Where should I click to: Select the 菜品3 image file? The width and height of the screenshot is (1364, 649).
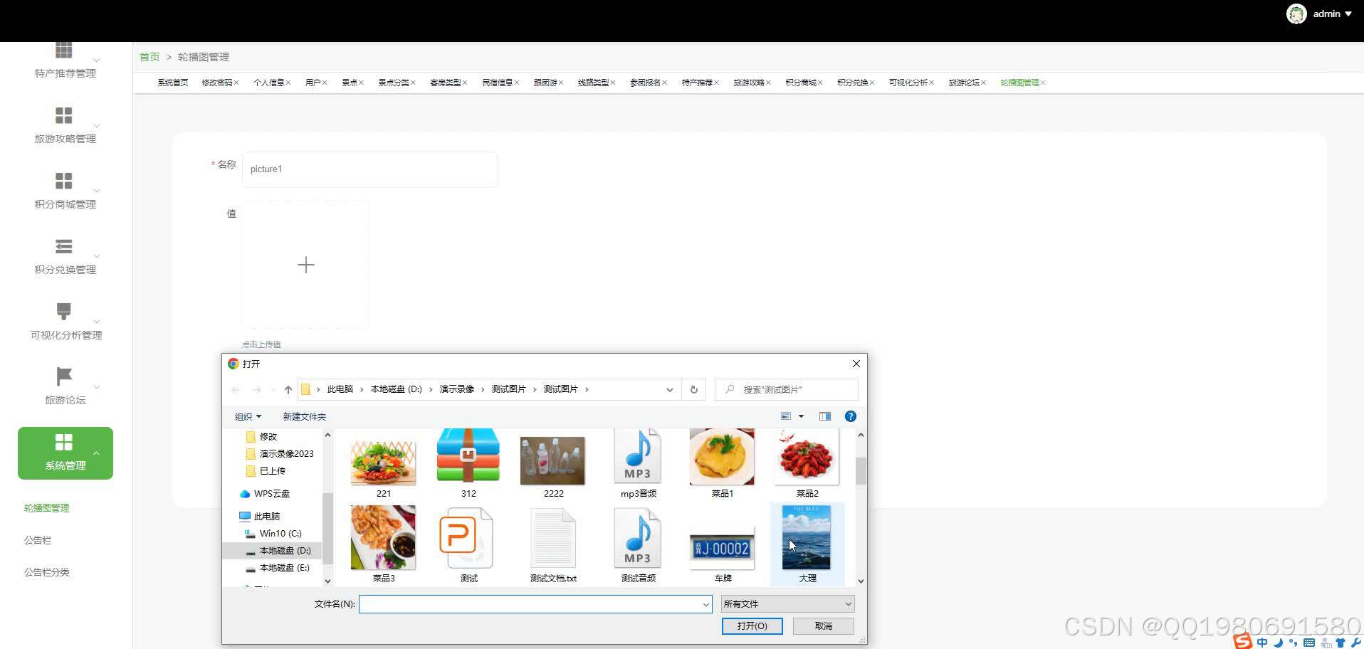click(x=384, y=544)
